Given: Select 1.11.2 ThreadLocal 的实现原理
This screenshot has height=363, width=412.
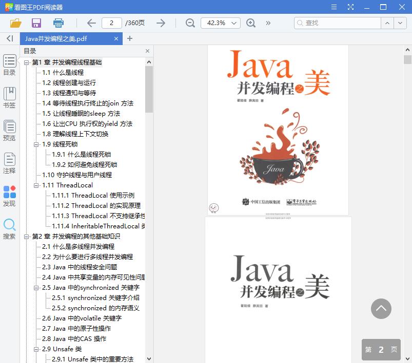Looking at the screenshot, I should [96, 205].
